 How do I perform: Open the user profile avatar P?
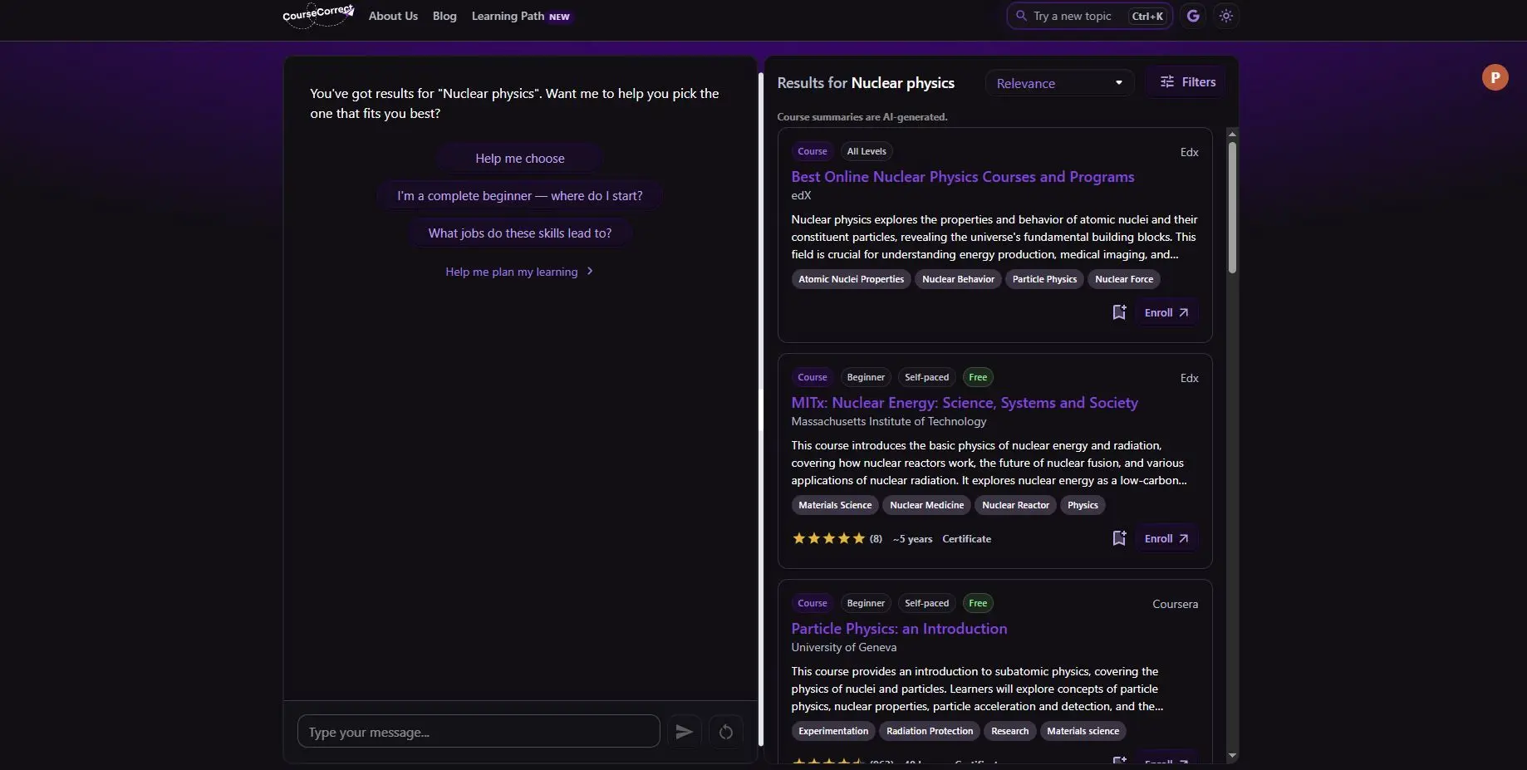[1495, 77]
